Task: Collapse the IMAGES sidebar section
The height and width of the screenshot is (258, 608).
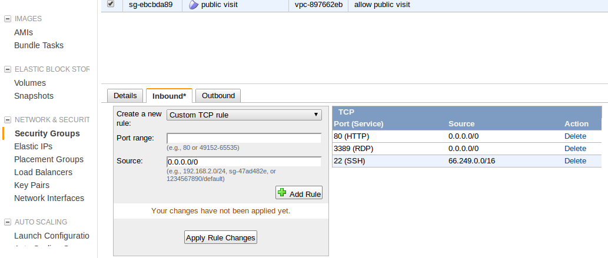Action: (x=8, y=19)
